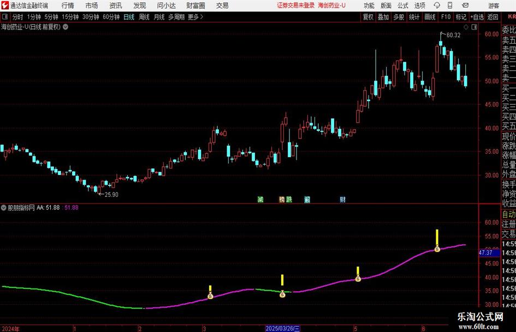Viewport: 516px width, 332px height.
Task: Toggle the left sidebar panel icon
Action: coord(4,17)
